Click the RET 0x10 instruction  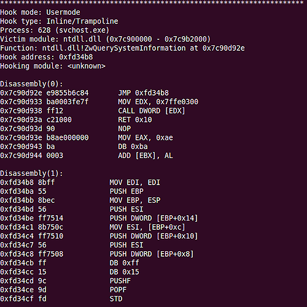135,119
